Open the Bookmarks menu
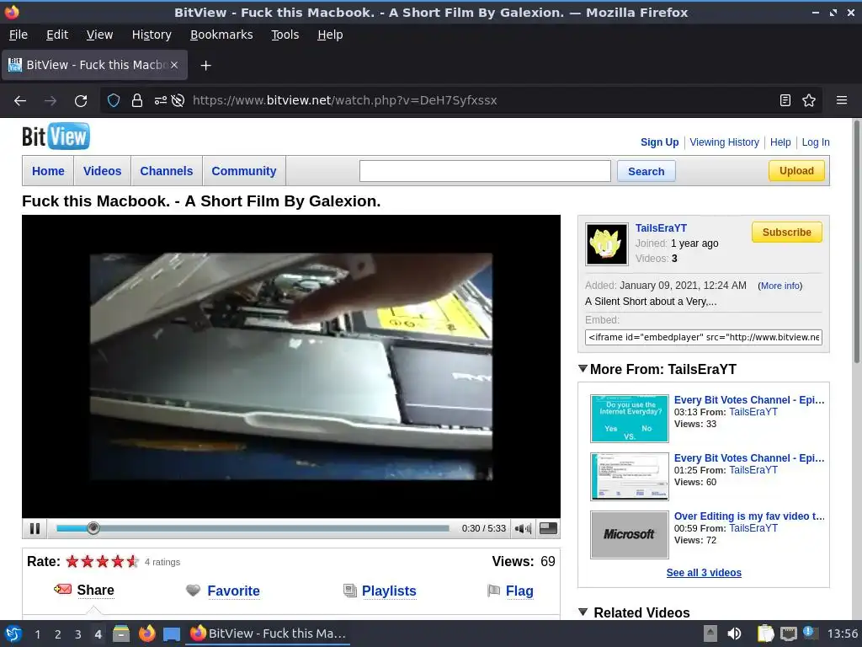 221,35
